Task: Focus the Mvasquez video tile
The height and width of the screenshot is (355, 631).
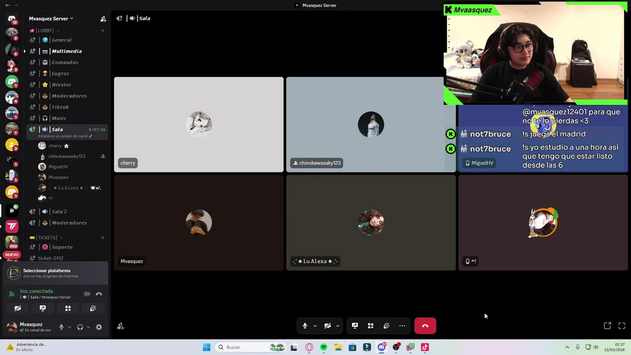Action: (199, 223)
